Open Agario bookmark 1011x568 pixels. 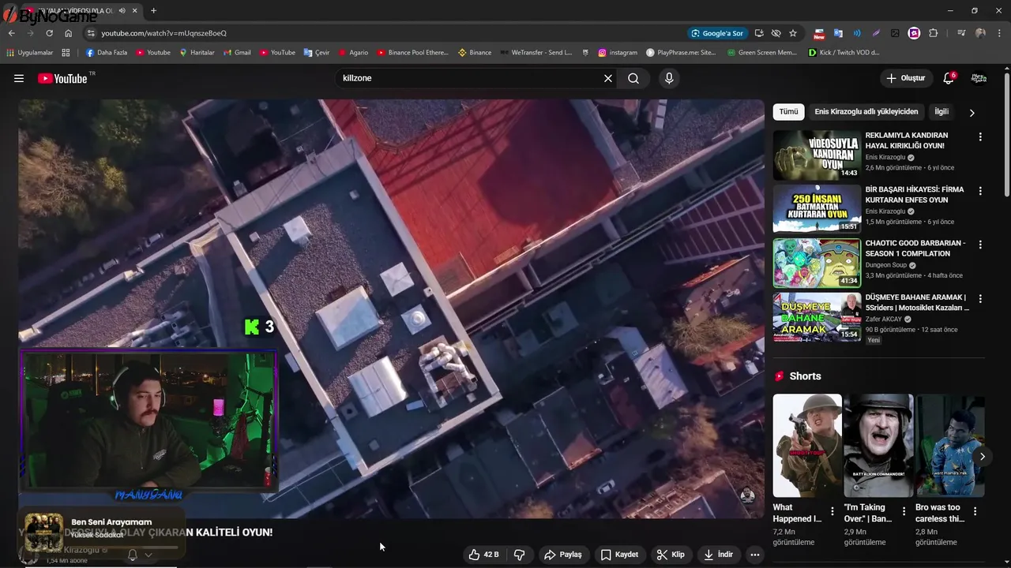(x=353, y=53)
